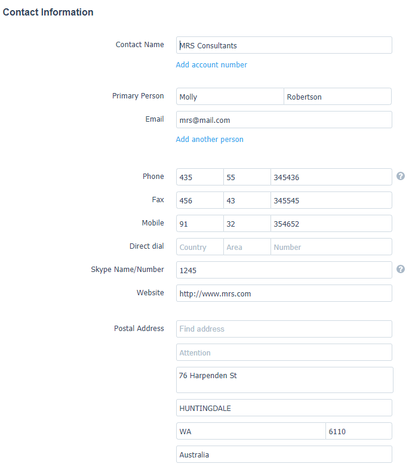Edit the Contact Name field
Screen dimensions: 412x470
[x=284, y=45]
